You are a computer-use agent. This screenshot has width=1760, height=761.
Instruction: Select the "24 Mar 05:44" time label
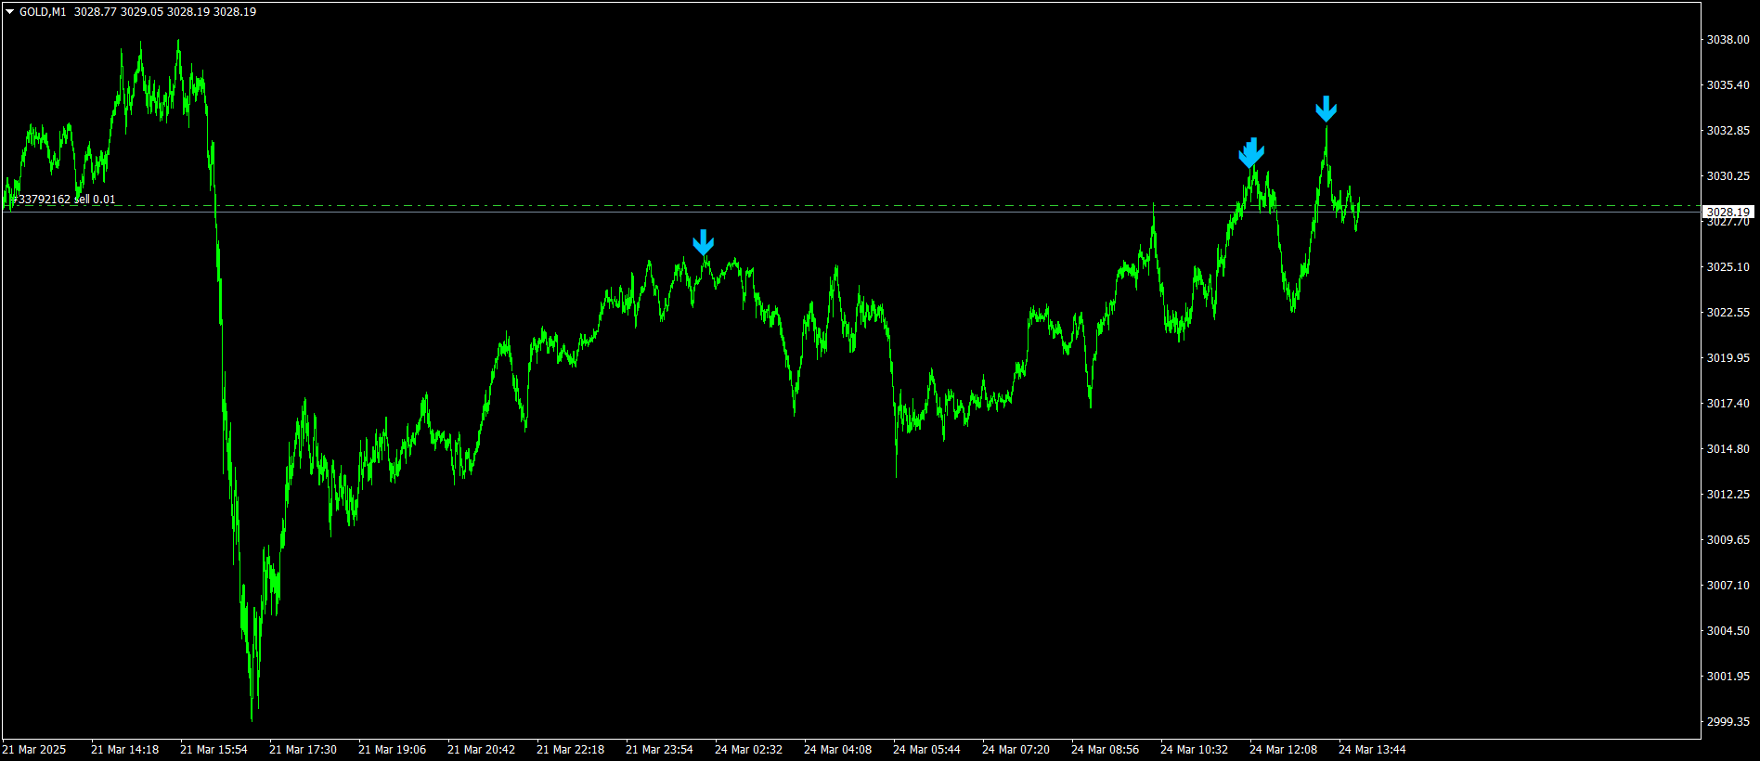(x=926, y=750)
